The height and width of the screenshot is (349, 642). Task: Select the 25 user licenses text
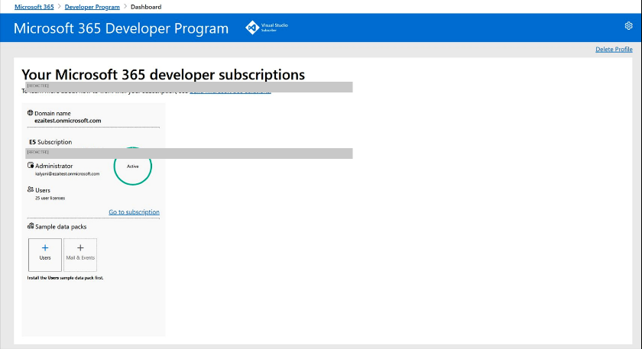point(50,198)
